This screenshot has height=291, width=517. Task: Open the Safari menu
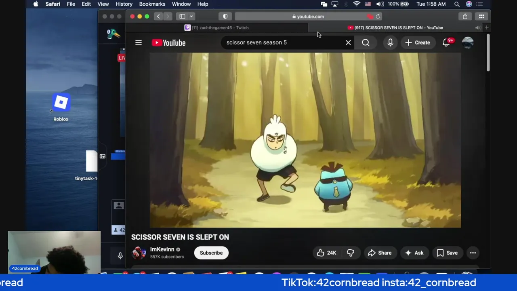(x=53, y=4)
